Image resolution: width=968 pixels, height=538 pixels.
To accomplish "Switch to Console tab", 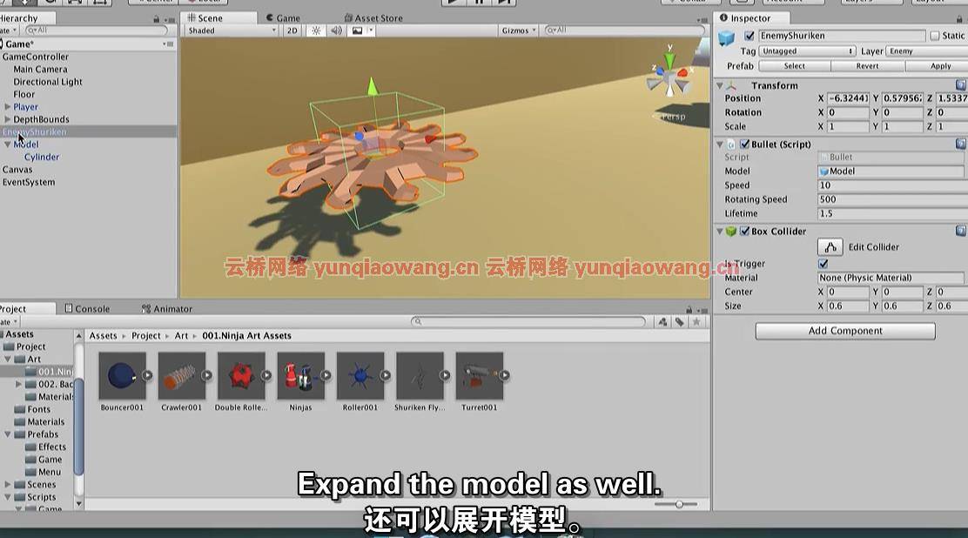I will [x=87, y=309].
